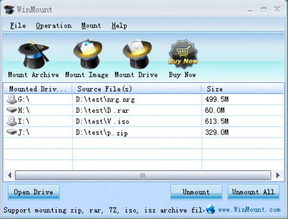Select the D:\test\D .rar source file

coord(102,110)
